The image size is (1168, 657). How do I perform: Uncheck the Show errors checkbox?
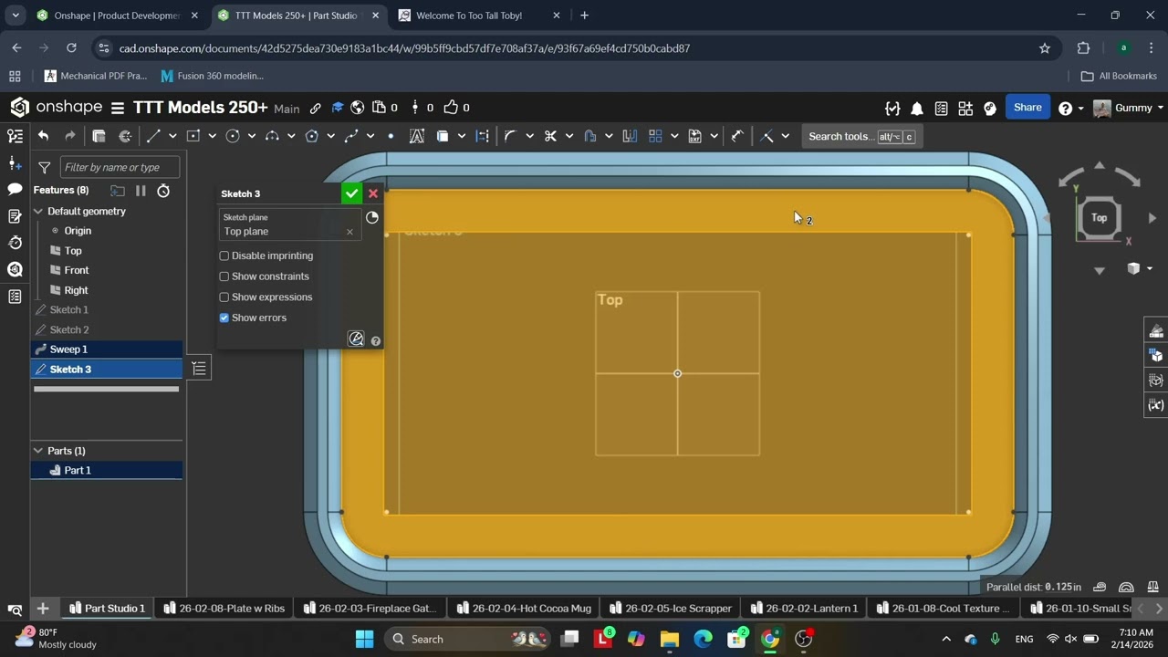pyautogui.click(x=224, y=318)
